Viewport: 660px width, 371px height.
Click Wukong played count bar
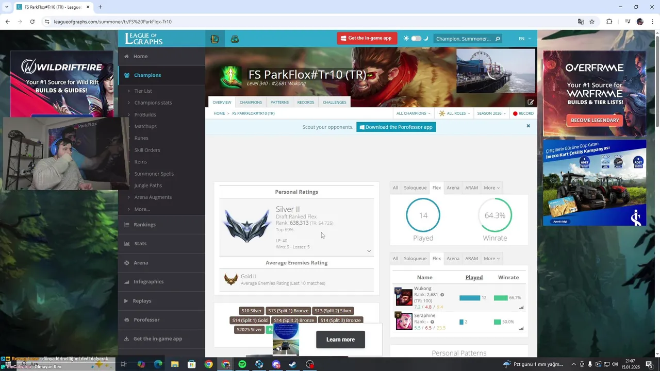click(x=469, y=298)
